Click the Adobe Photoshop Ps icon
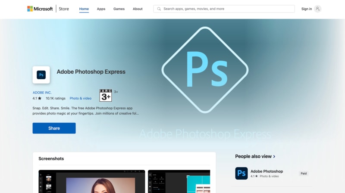 click(x=241, y=173)
